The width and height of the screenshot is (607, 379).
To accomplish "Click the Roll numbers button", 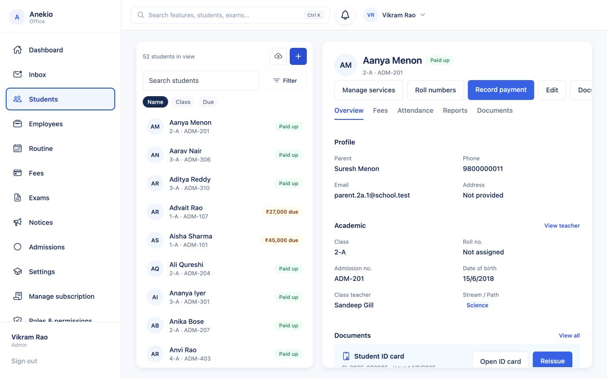I will click(435, 90).
